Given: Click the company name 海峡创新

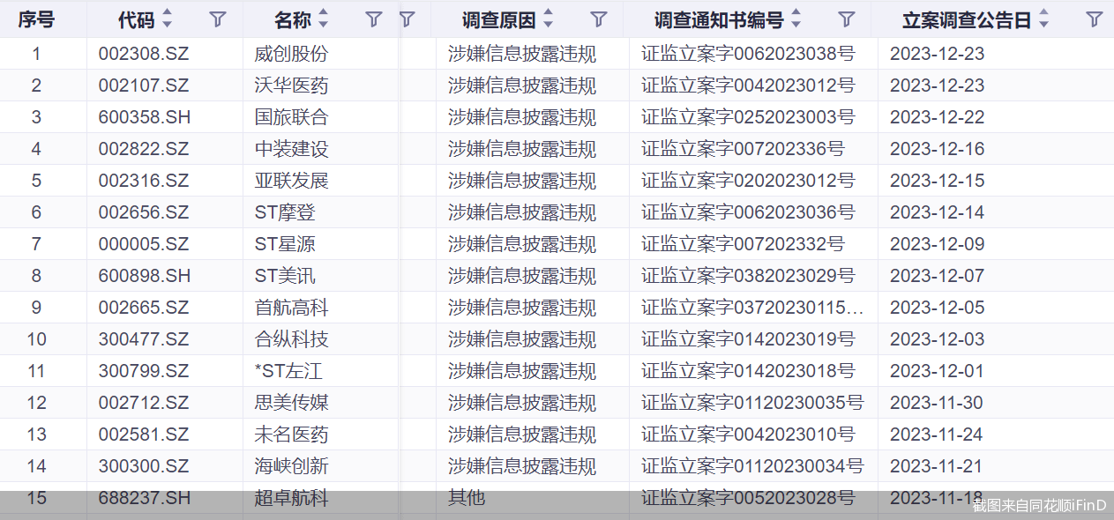Looking at the screenshot, I should [291, 466].
